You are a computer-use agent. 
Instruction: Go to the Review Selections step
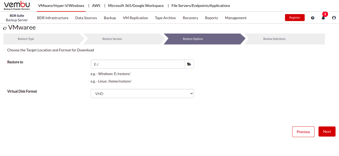(x=274, y=39)
